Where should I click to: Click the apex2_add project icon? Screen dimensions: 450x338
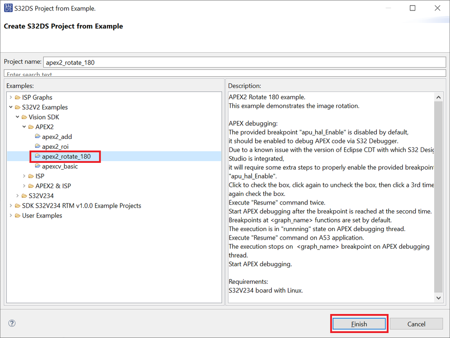click(x=37, y=136)
